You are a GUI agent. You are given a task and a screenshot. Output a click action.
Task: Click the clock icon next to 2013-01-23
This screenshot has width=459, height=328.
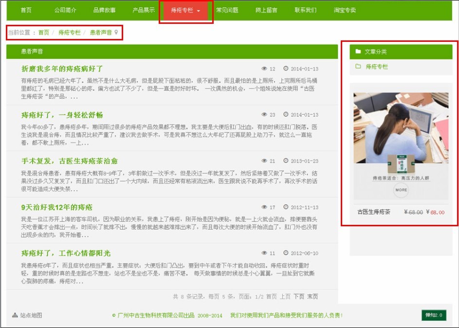click(x=286, y=161)
